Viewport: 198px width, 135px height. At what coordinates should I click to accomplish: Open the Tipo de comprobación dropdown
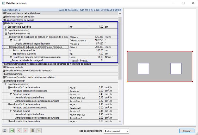point(116,131)
